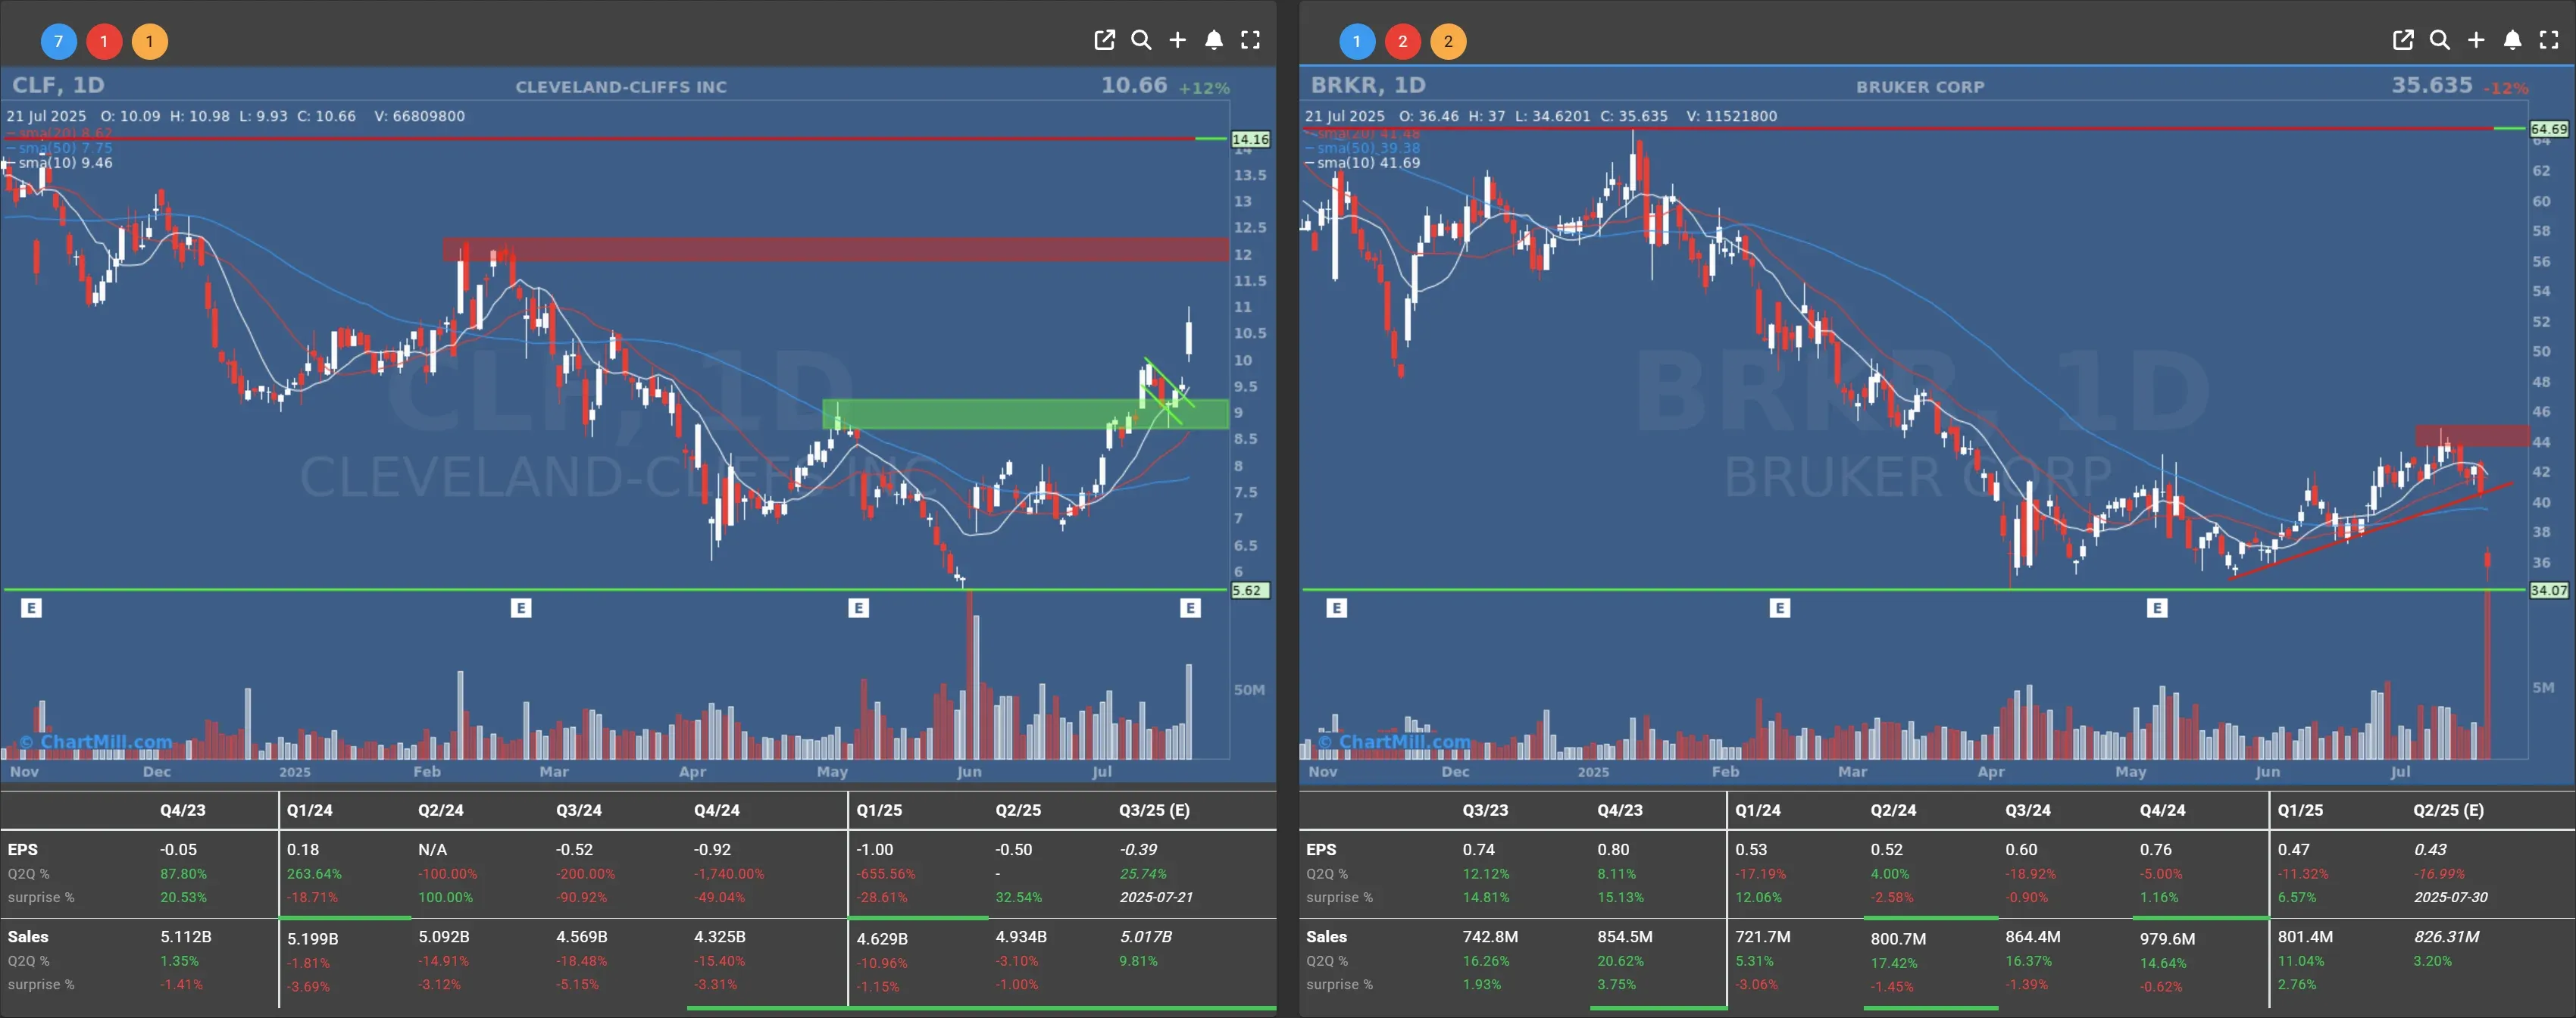Click CLF Q4/23 sales 5.112B
The width and height of the screenshot is (2576, 1018).
point(186,937)
